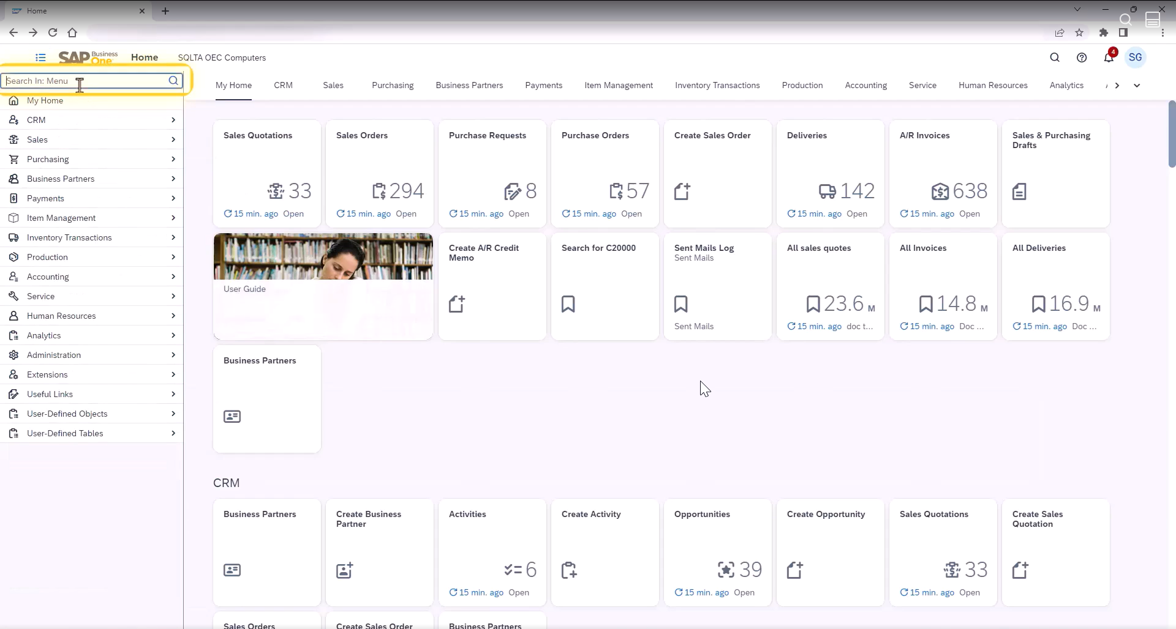Open the browser extensions puzzle icon

tap(1104, 32)
